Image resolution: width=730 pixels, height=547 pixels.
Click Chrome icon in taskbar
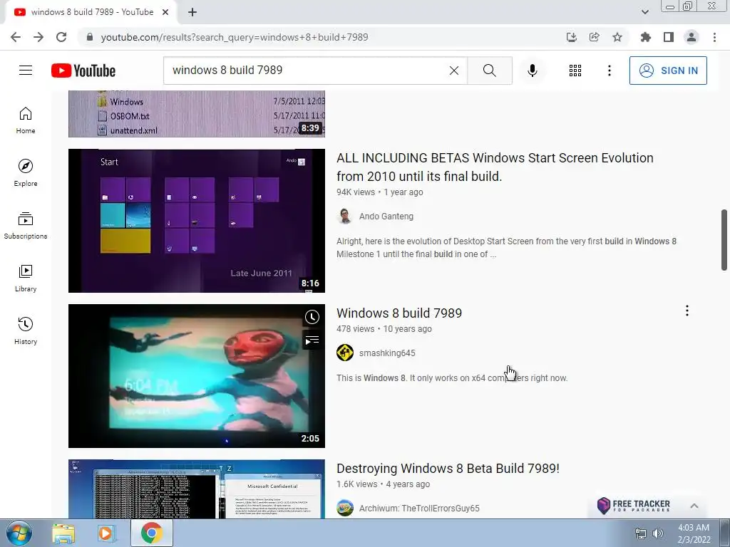[x=151, y=533]
